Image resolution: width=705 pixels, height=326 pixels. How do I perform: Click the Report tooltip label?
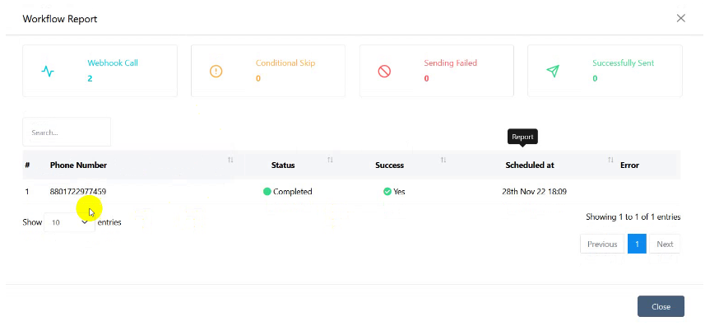522,137
